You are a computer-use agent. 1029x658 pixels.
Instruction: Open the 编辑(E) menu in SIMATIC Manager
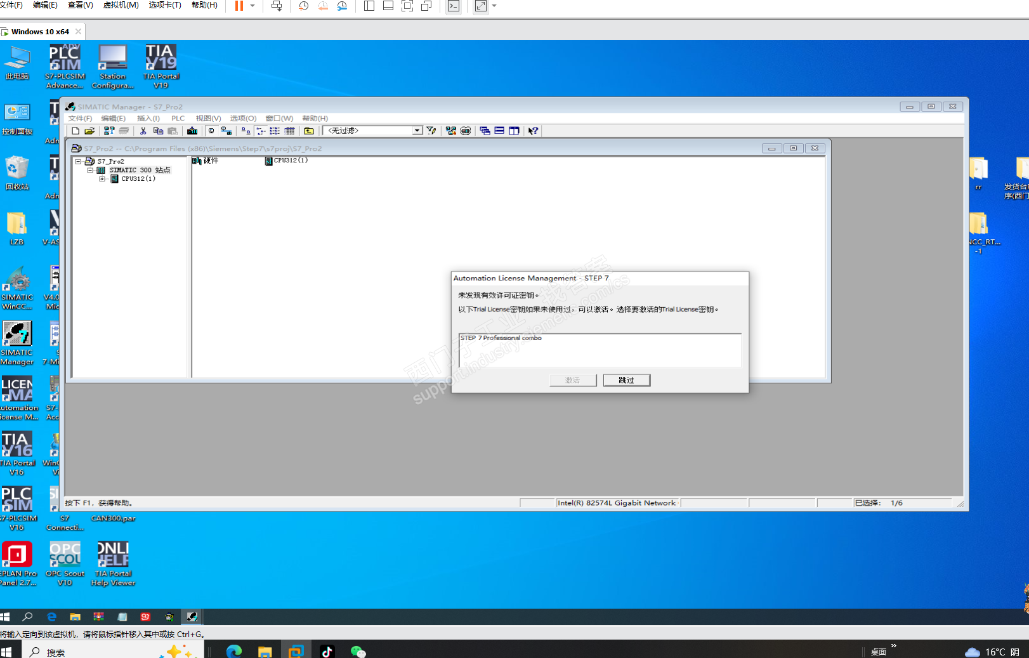114,118
